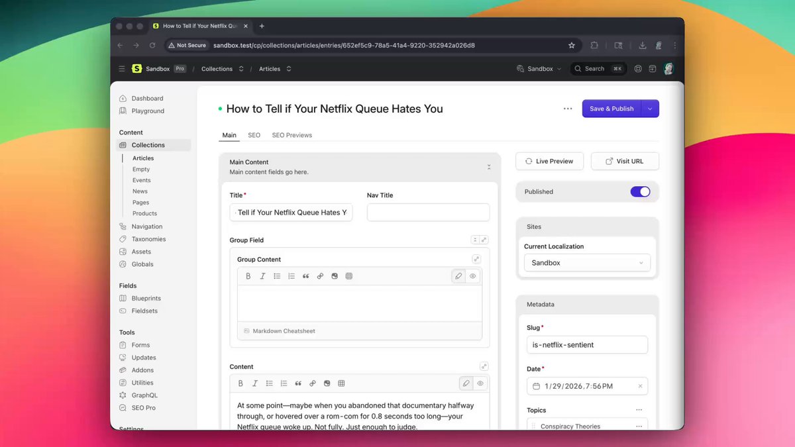The height and width of the screenshot is (447, 795).
Task: Open the Current Localization Sandbox dropdown
Action: click(x=587, y=263)
